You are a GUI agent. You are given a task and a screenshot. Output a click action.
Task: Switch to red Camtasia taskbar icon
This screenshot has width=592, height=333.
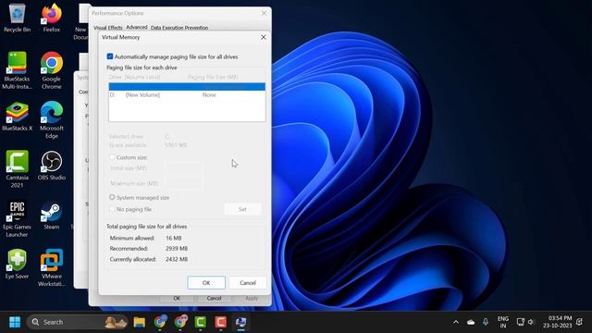(221, 322)
